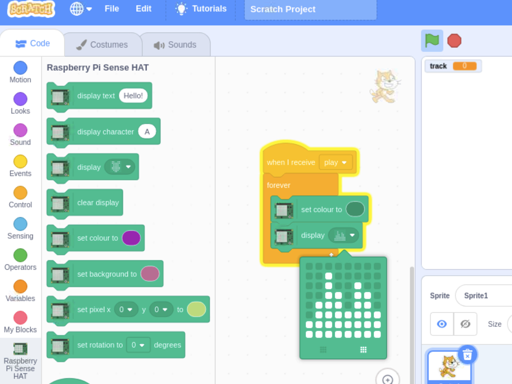Image resolution: width=512 pixels, height=384 pixels.
Task: Open the language globe menu
Action: pyautogui.click(x=80, y=9)
